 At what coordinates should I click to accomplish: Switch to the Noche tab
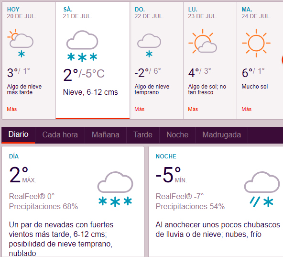(x=177, y=135)
